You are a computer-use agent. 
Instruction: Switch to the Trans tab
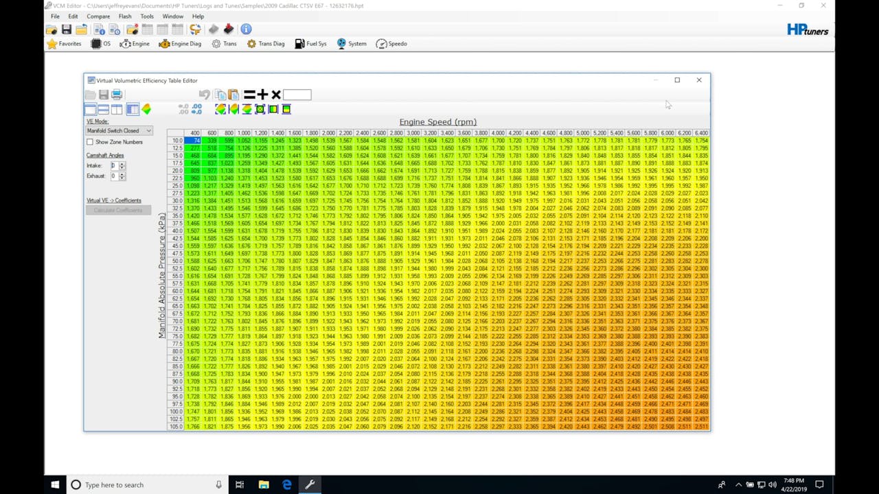coord(224,44)
